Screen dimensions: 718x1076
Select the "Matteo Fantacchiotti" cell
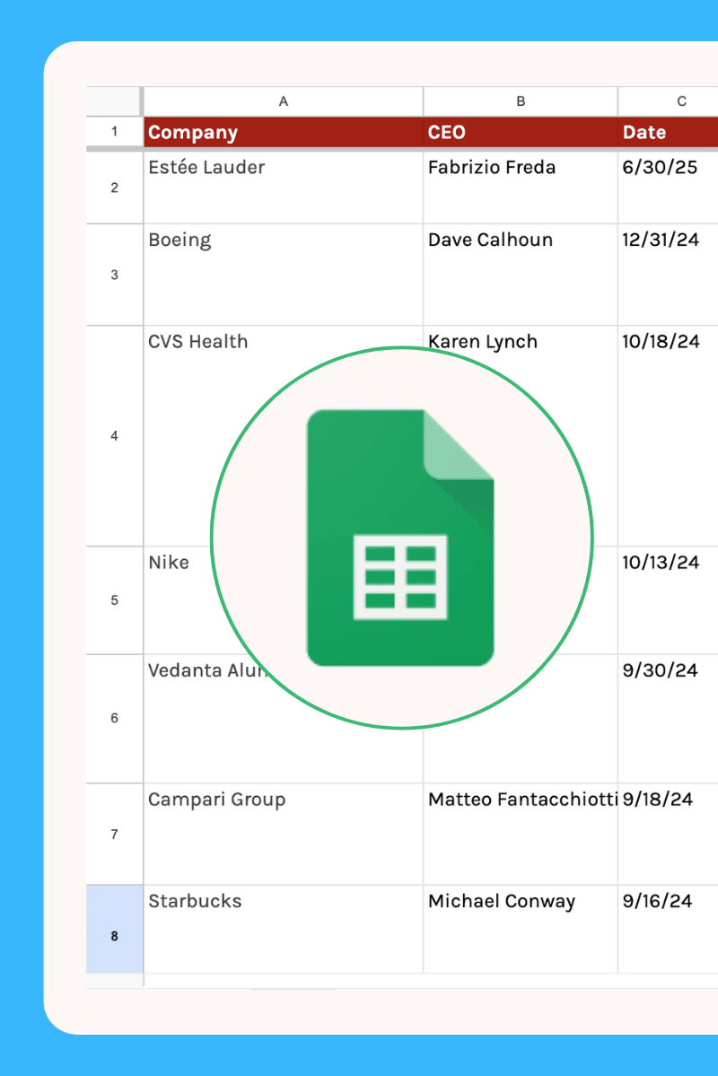(x=521, y=834)
